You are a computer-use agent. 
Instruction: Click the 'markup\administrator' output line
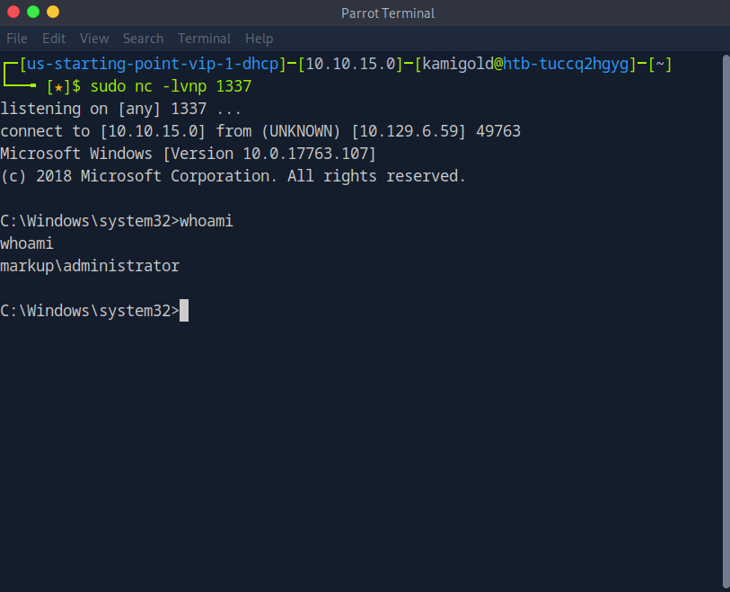pos(90,266)
